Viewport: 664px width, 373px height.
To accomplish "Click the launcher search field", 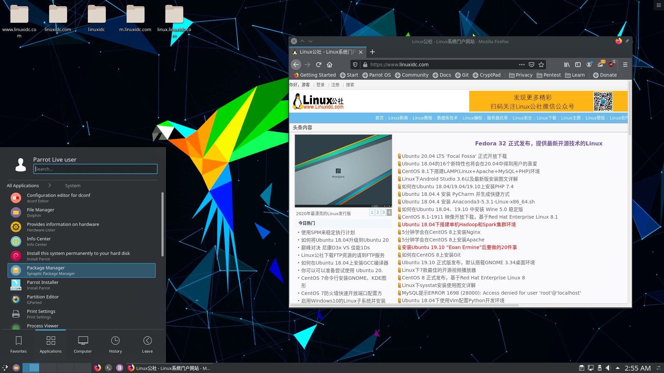I will [95, 169].
